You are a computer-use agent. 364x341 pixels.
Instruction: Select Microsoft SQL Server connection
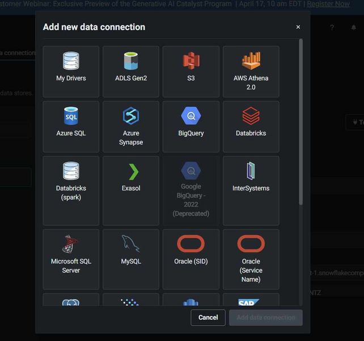[71, 259]
